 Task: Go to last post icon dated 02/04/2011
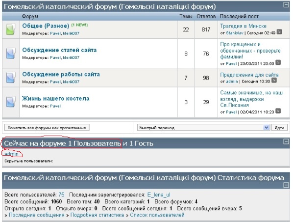[x=278, y=112]
